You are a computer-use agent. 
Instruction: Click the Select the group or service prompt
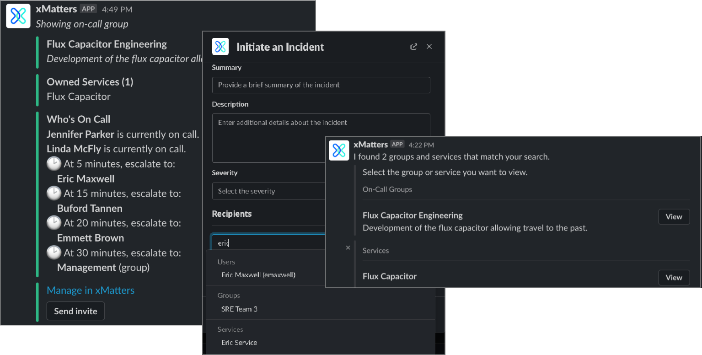[445, 172]
